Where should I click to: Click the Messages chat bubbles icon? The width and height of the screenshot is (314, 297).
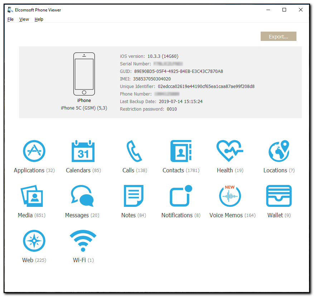tap(82, 196)
